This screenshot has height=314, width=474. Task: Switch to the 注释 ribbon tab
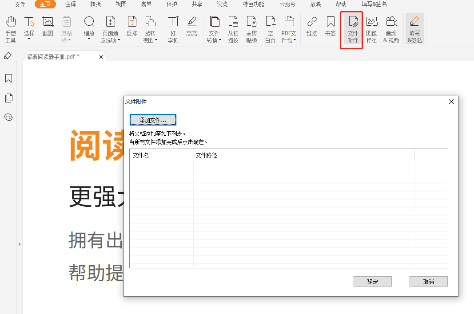pos(70,4)
